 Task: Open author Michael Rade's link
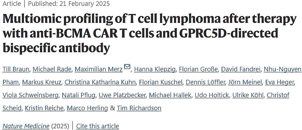(x=52, y=69)
